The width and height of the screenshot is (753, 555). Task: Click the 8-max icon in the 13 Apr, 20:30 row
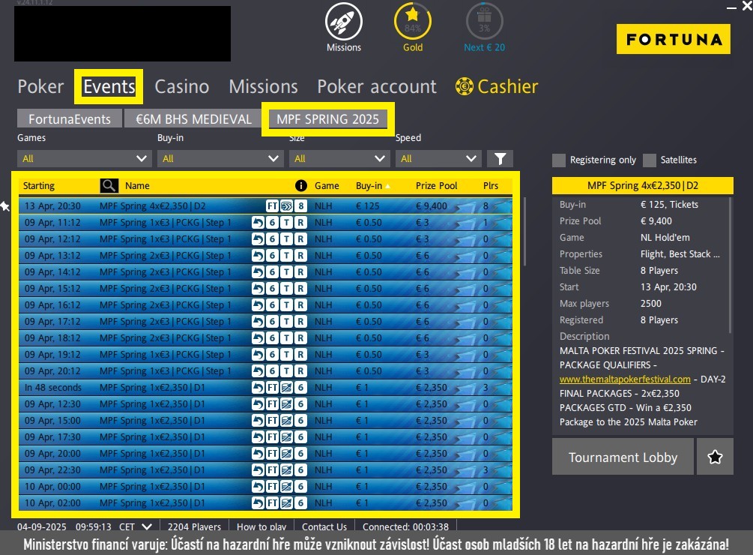pyautogui.click(x=300, y=206)
